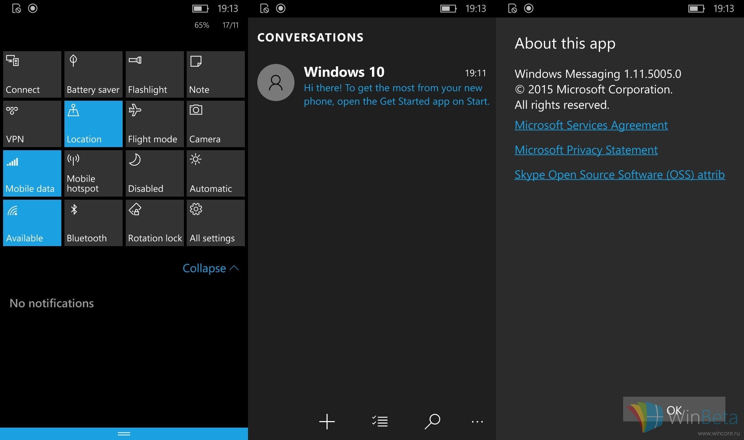The height and width of the screenshot is (440, 744).
Task: Tap the Connect quick action tile
Action: pos(32,75)
